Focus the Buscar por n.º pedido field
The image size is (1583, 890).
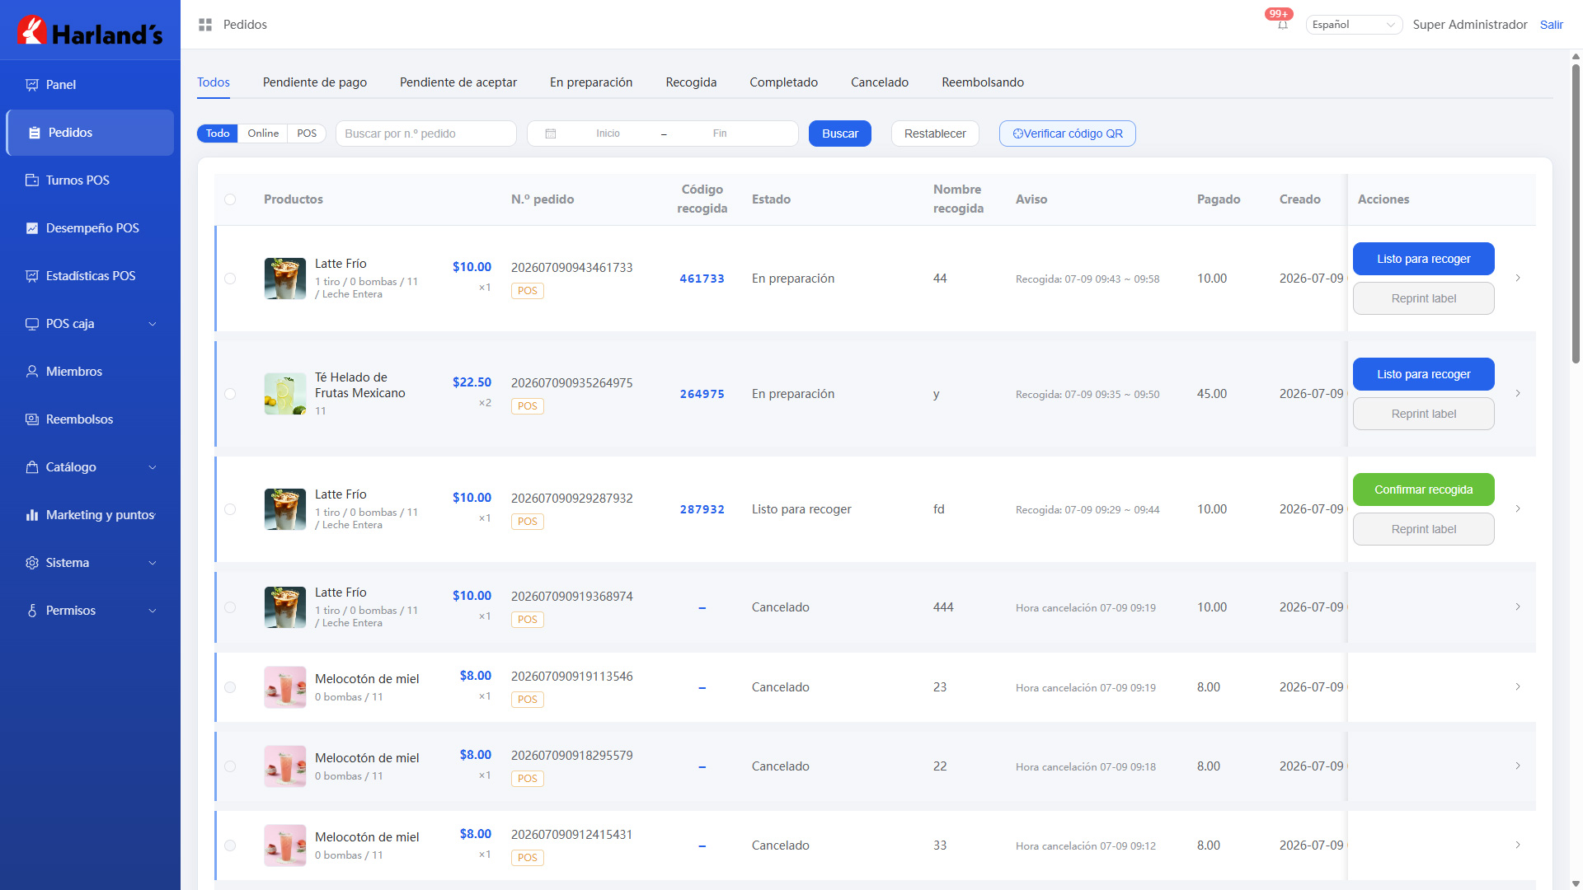pyautogui.click(x=426, y=133)
